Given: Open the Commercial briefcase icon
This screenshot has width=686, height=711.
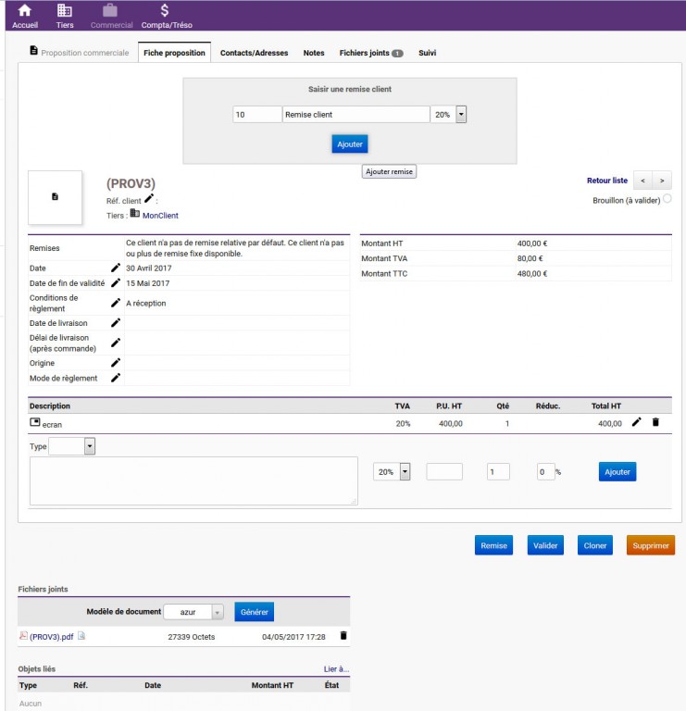Looking at the screenshot, I should [x=110, y=10].
